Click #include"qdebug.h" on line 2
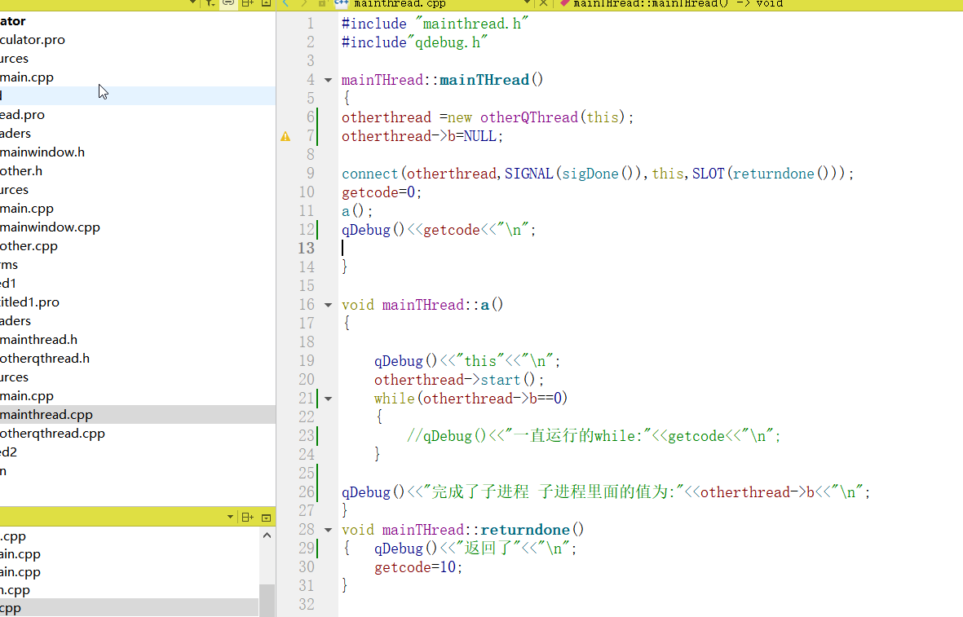963x617 pixels. click(x=414, y=42)
